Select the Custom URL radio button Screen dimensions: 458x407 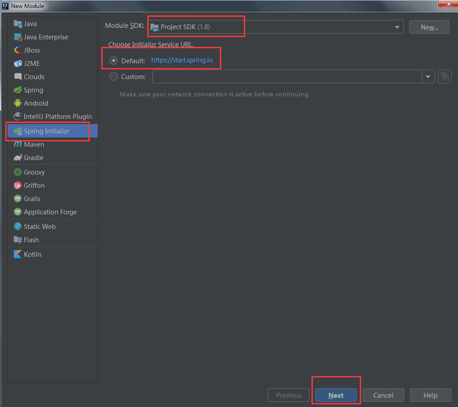(x=114, y=77)
